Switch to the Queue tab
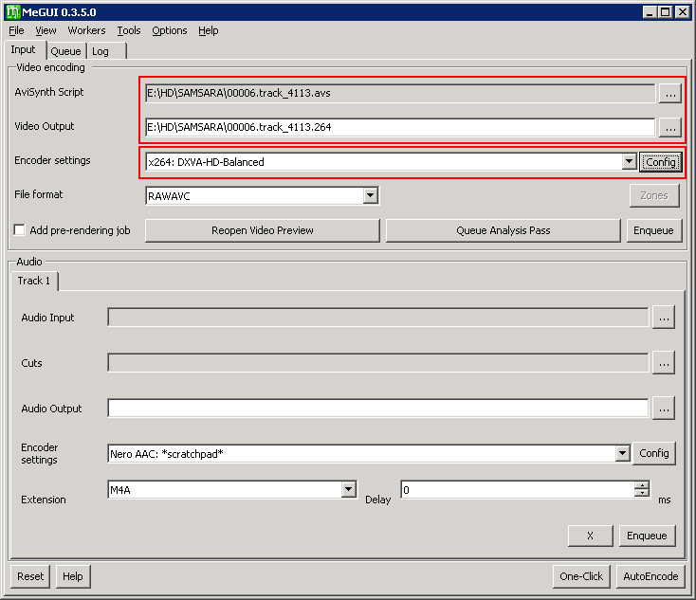 coord(65,51)
